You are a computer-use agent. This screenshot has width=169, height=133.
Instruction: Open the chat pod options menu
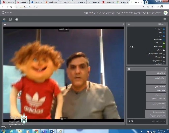165,69
